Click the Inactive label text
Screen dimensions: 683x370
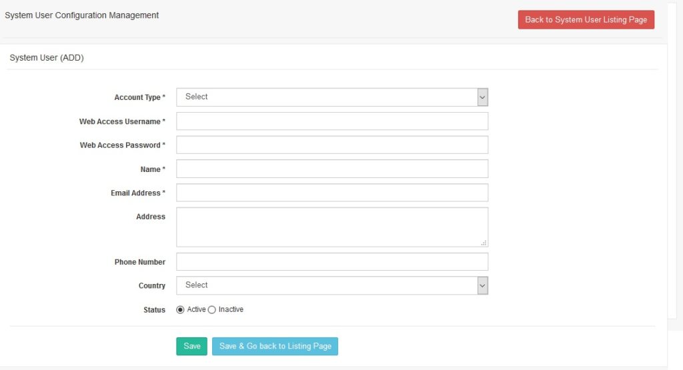tap(231, 309)
